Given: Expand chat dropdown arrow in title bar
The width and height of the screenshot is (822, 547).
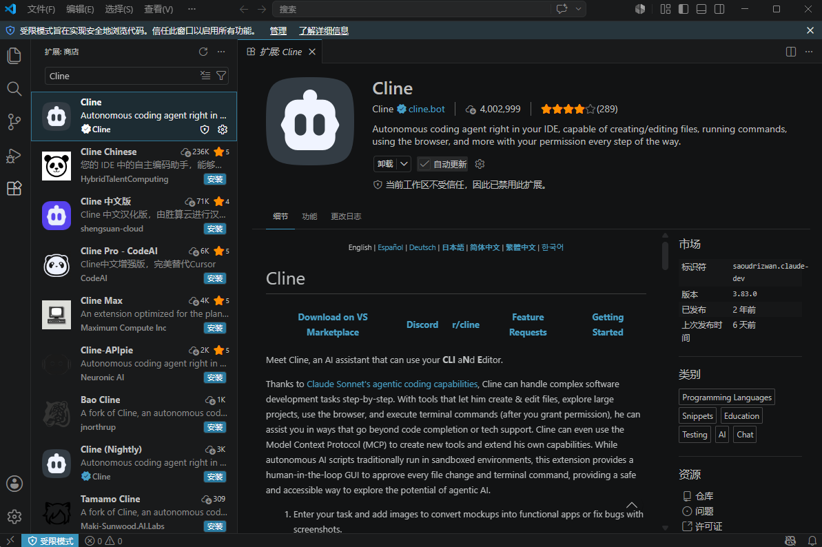Looking at the screenshot, I should [578, 9].
